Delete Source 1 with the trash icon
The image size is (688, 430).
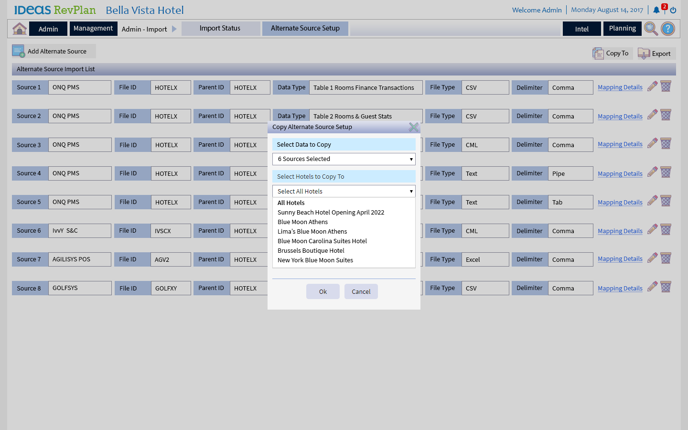click(x=666, y=86)
